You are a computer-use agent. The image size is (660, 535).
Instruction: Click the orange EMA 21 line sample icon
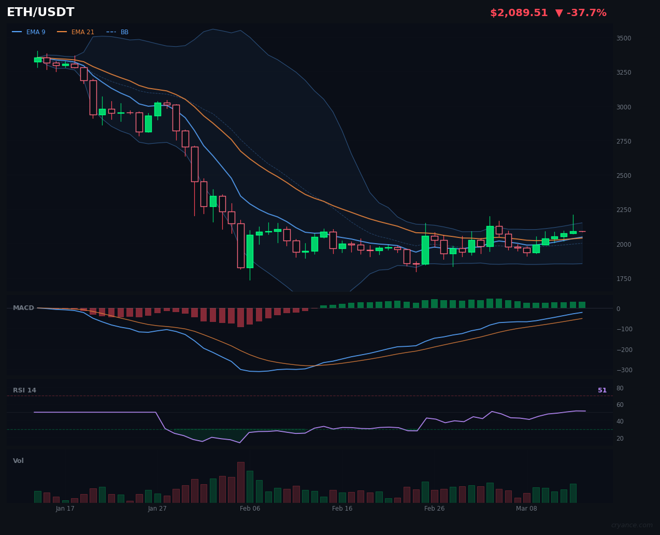click(61, 32)
